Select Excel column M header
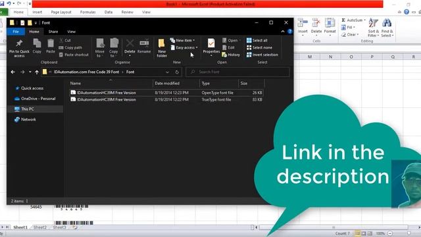This screenshot has height=237, width=421. [x=310, y=57]
